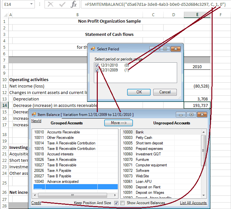The image size is (231, 209).
Task: Select cell E8 showing 2010
Action: click(x=197, y=67)
